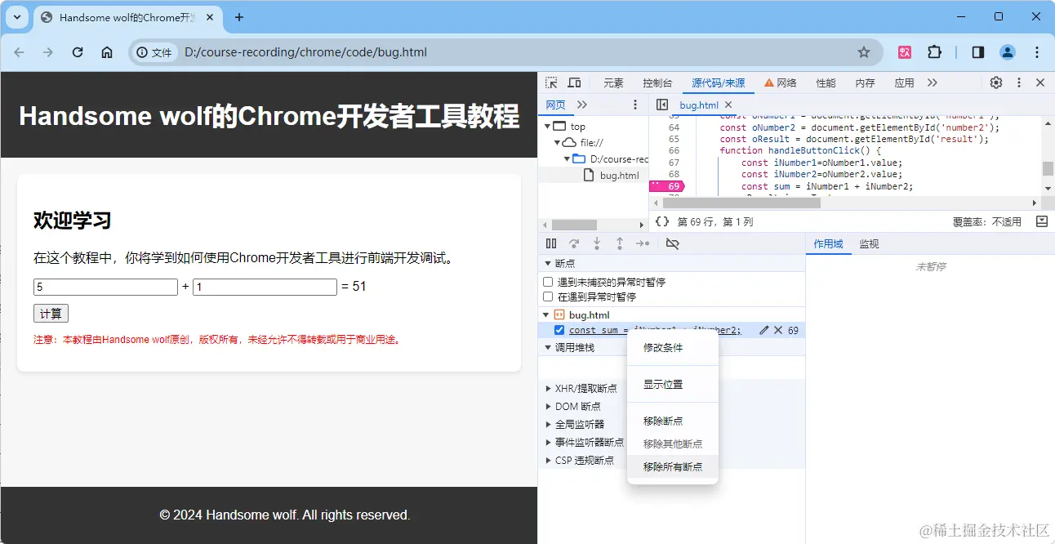Screen dimensions: 1055x544
Task: Click the 计算 button on the page
Action: tap(51, 314)
